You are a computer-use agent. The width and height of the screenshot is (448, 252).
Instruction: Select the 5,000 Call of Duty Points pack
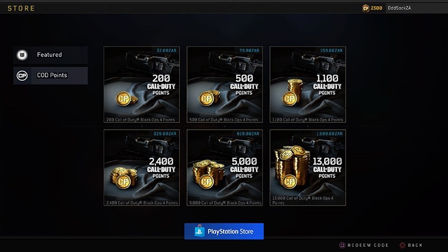click(225, 168)
